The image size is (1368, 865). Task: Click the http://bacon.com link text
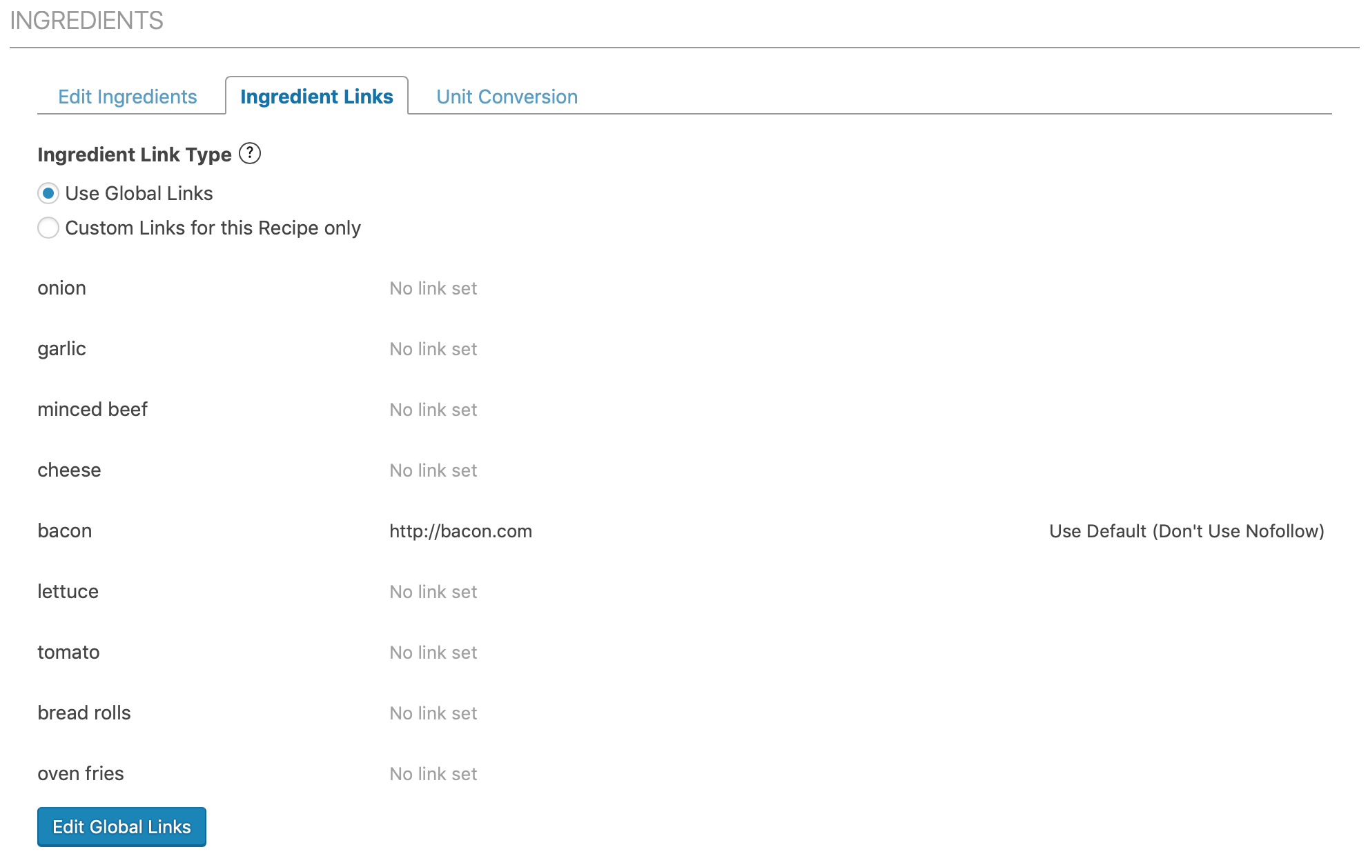[x=460, y=531]
